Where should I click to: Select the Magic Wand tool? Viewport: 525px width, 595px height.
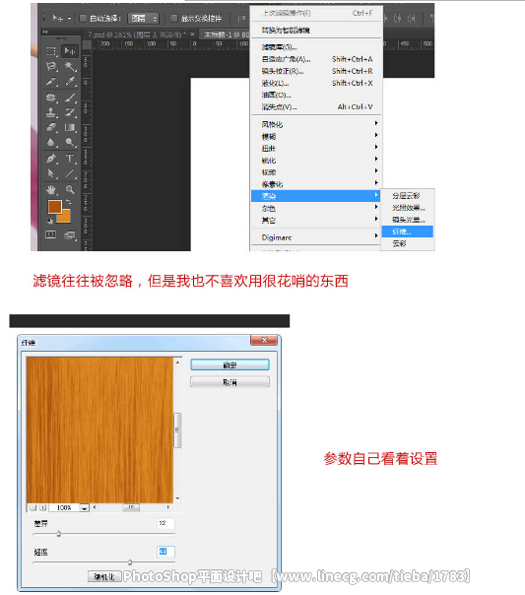(x=70, y=66)
